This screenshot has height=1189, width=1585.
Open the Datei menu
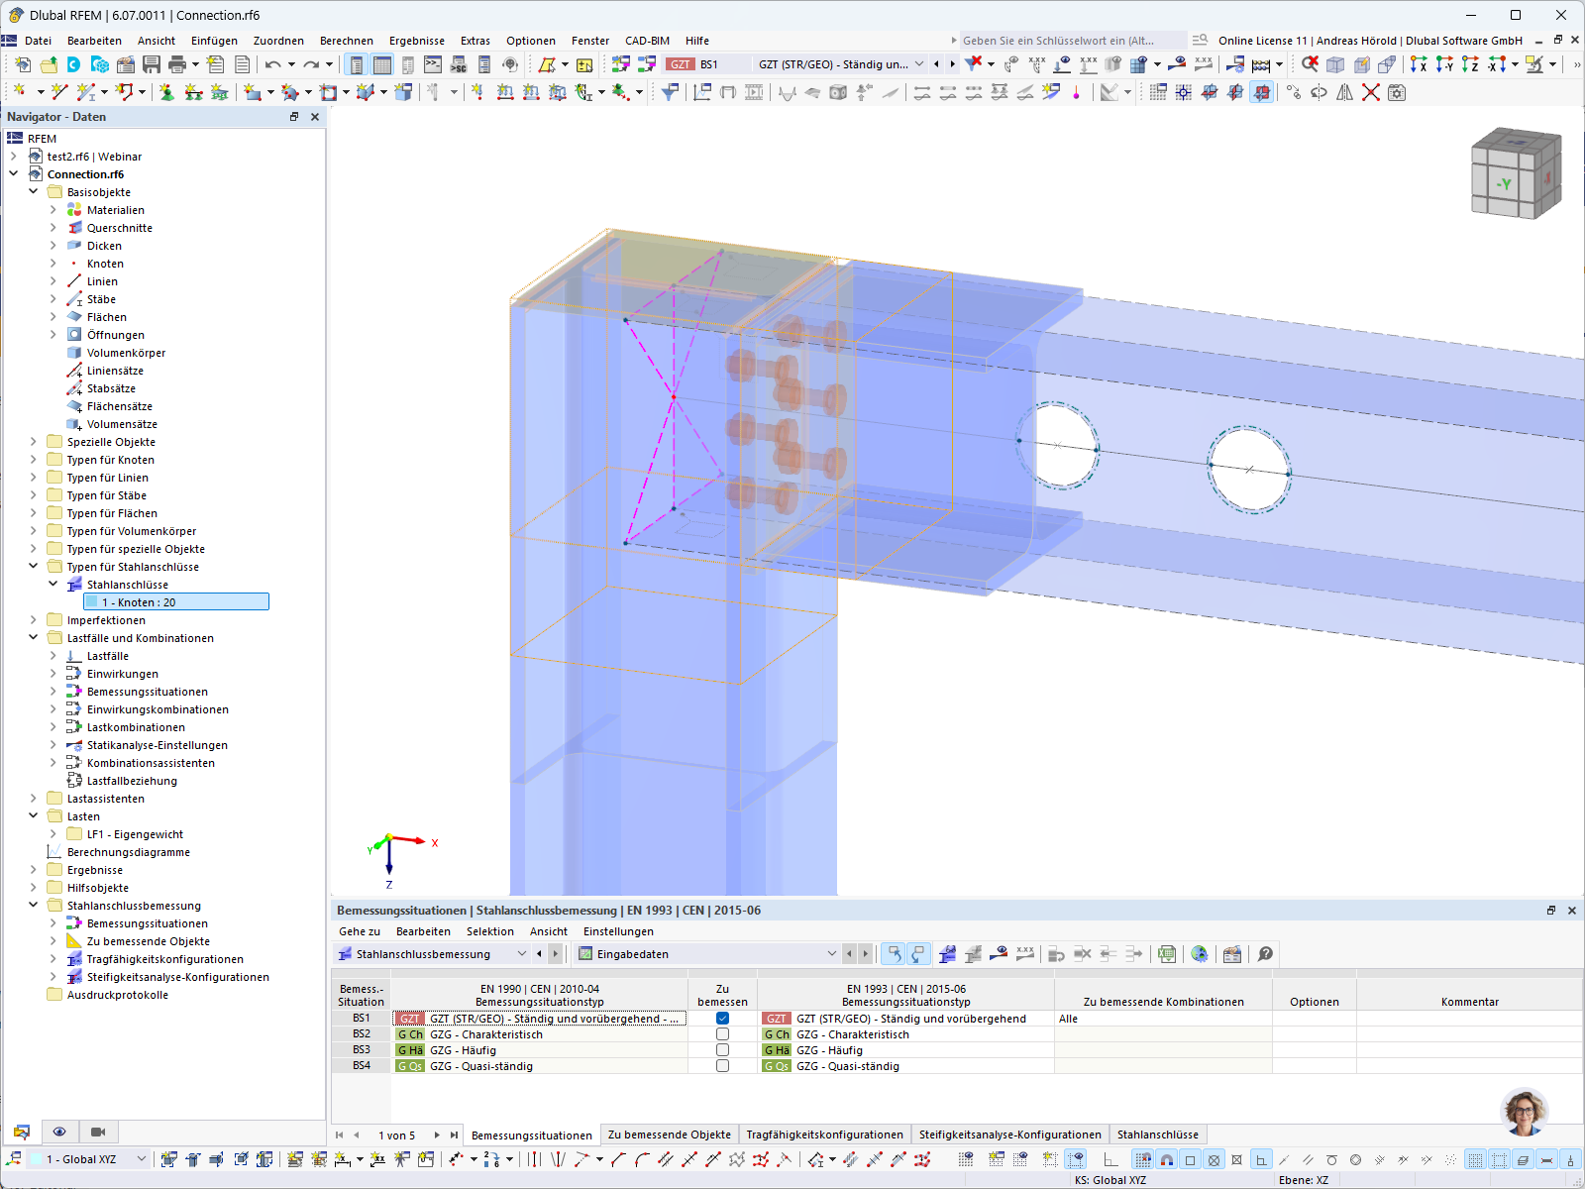[38, 41]
